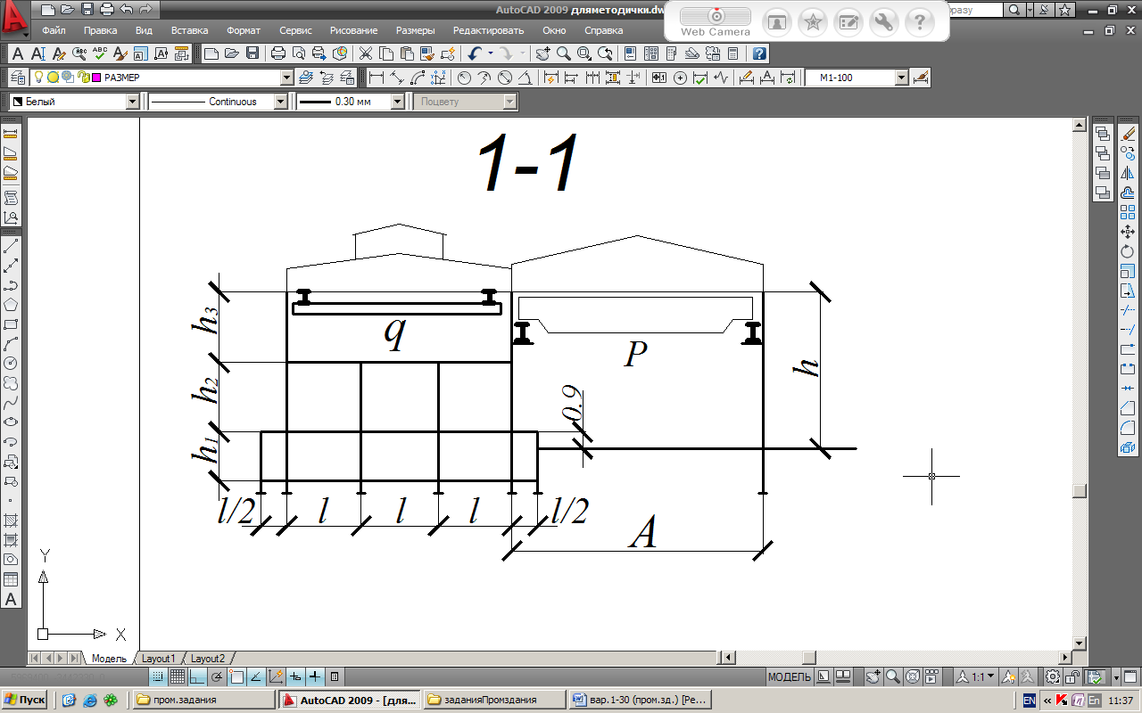Open the Размеры menu
Image resolution: width=1142 pixels, height=713 pixels.
416,30
